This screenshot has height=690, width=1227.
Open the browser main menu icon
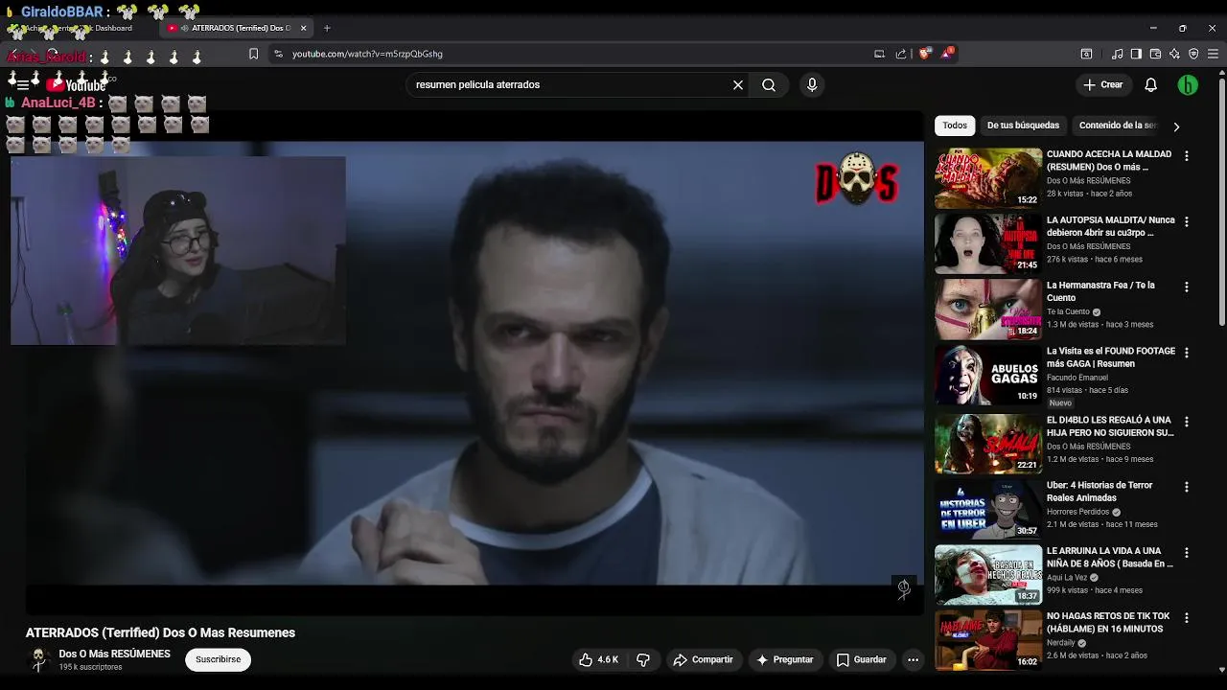1214,54
